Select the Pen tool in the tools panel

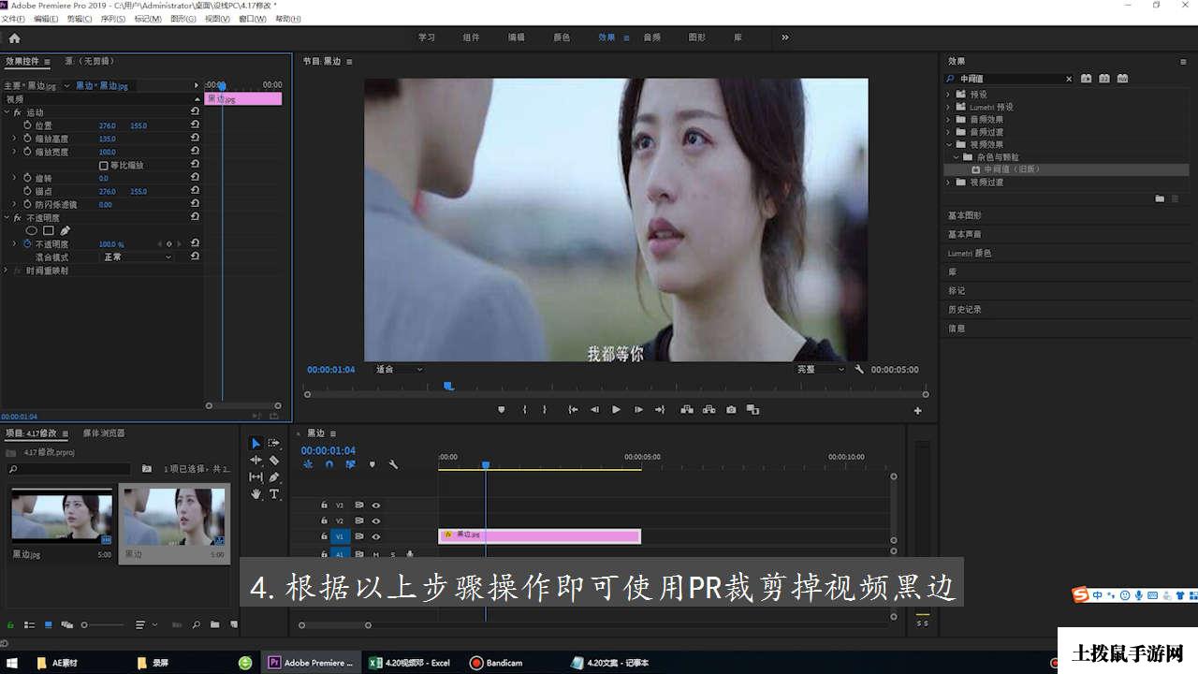(x=274, y=476)
